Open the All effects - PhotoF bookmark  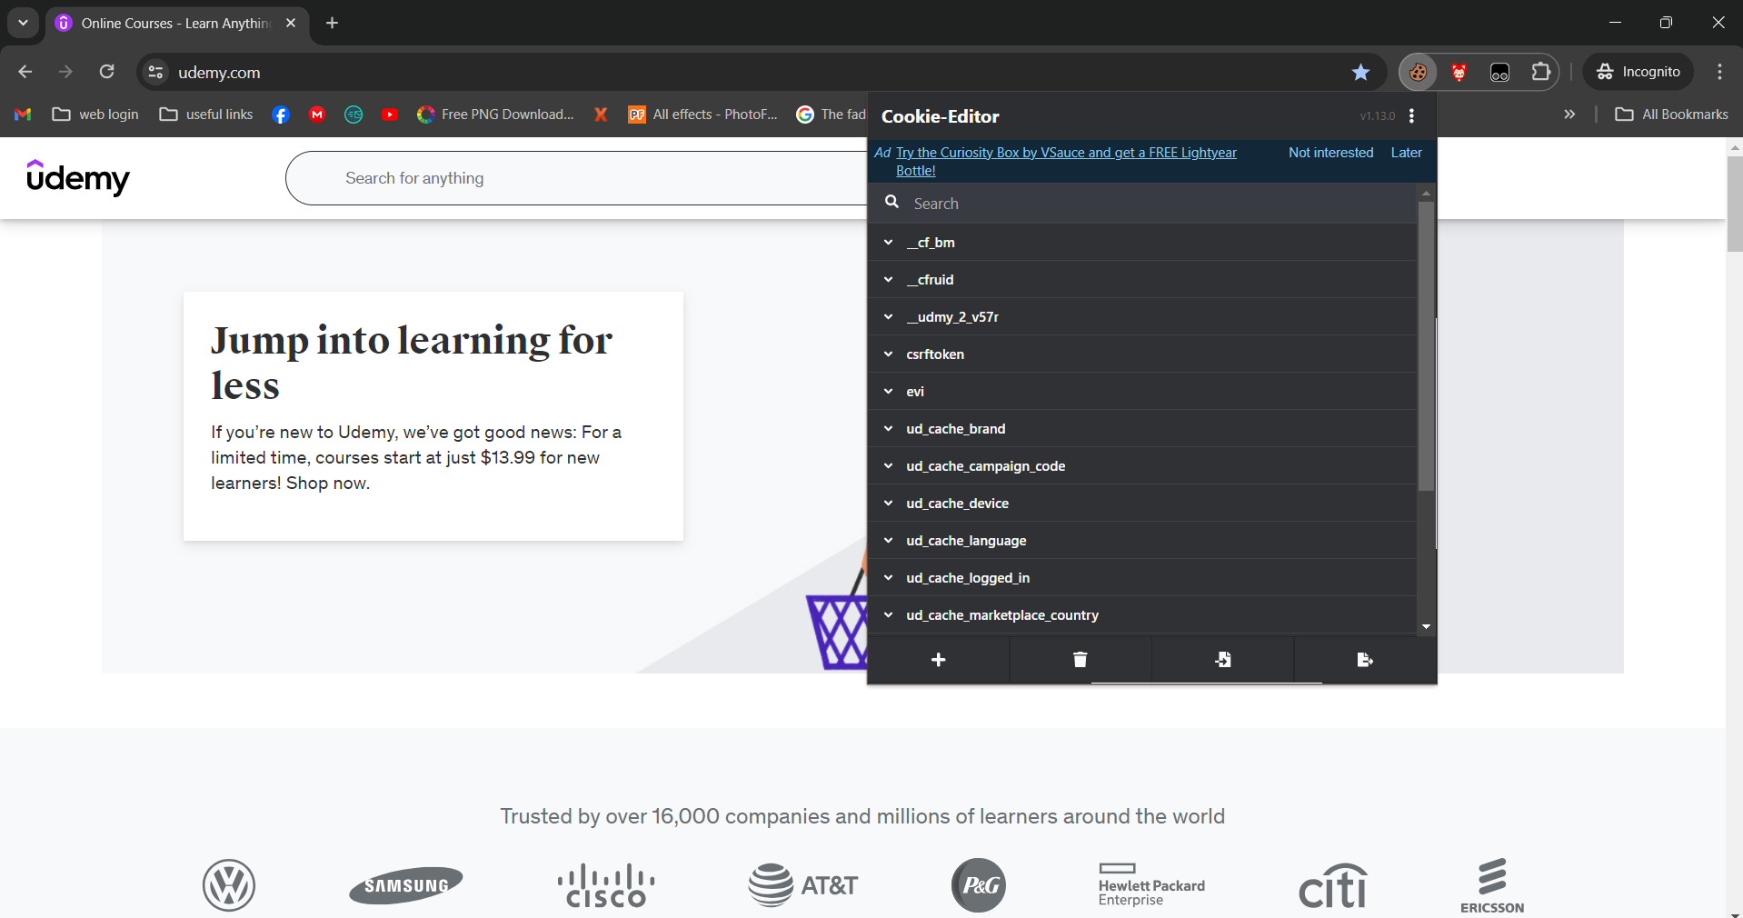[x=703, y=115]
